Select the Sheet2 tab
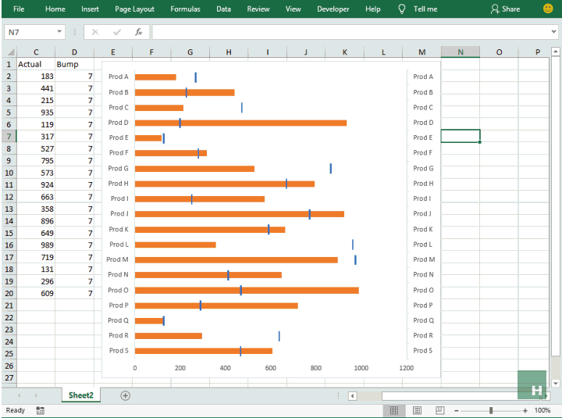This screenshot has height=418, width=562. click(81, 395)
